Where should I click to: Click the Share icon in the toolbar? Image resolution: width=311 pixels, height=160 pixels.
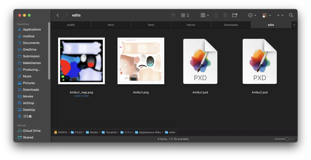(x=216, y=15)
